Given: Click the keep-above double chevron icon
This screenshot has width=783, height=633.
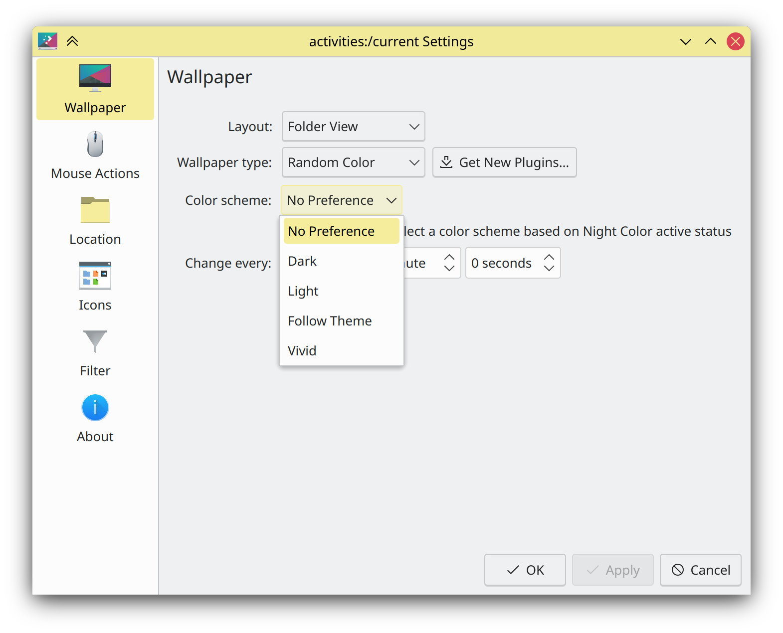Looking at the screenshot, I should [72, 41].
